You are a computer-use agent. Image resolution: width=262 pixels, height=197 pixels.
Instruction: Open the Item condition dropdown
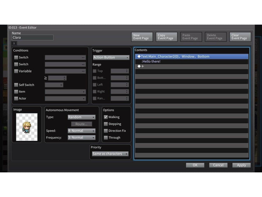pyautogui.click(x=65, y=92)
